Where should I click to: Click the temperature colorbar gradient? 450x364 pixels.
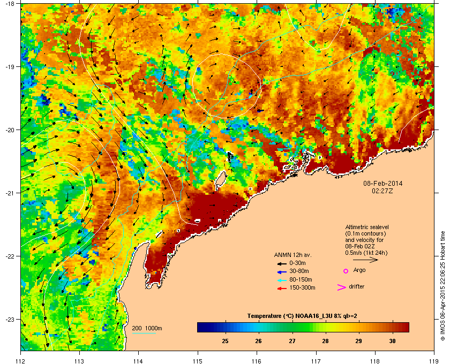tap(303, 327)
